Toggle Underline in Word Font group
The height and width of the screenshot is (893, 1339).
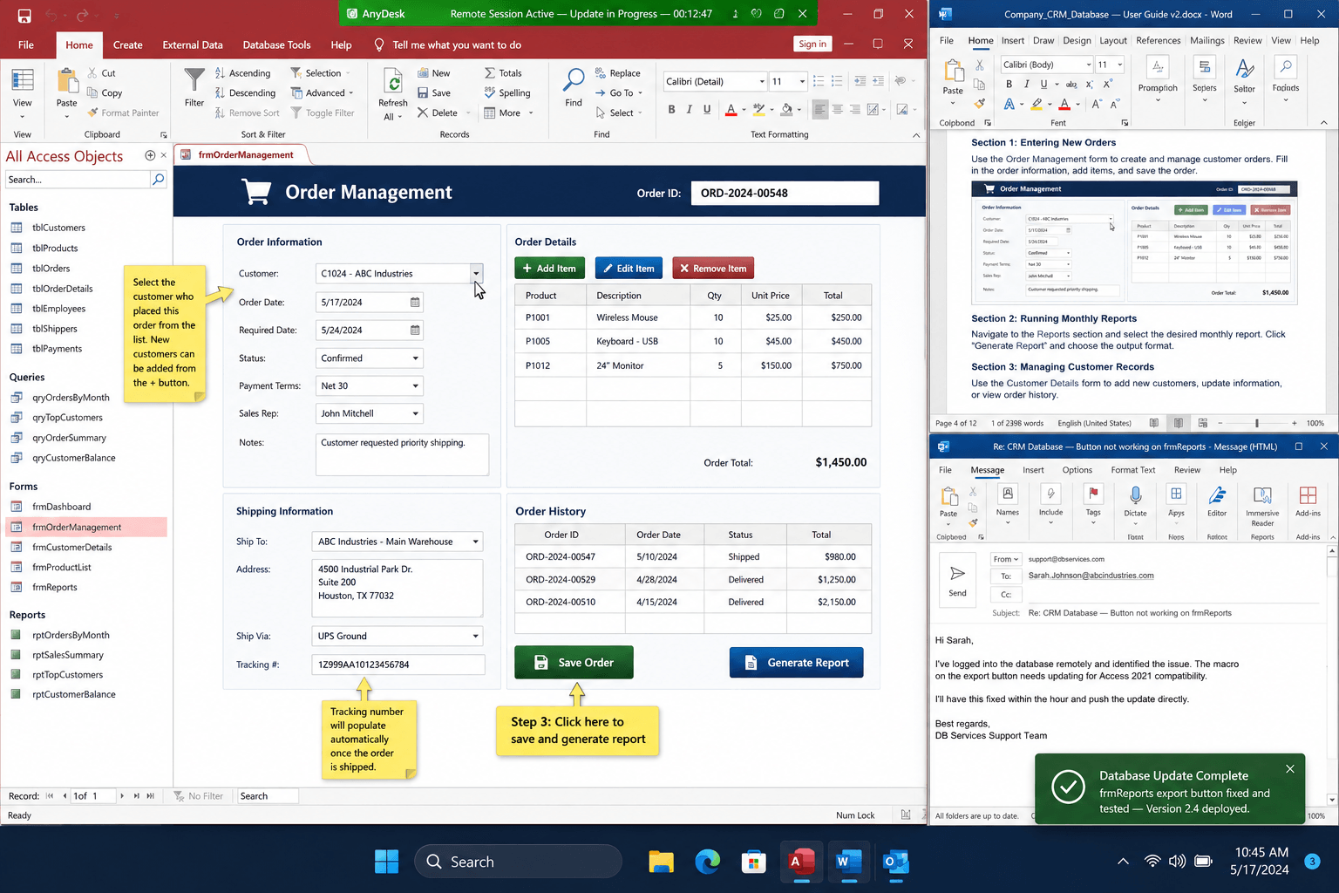point(1043,84)
